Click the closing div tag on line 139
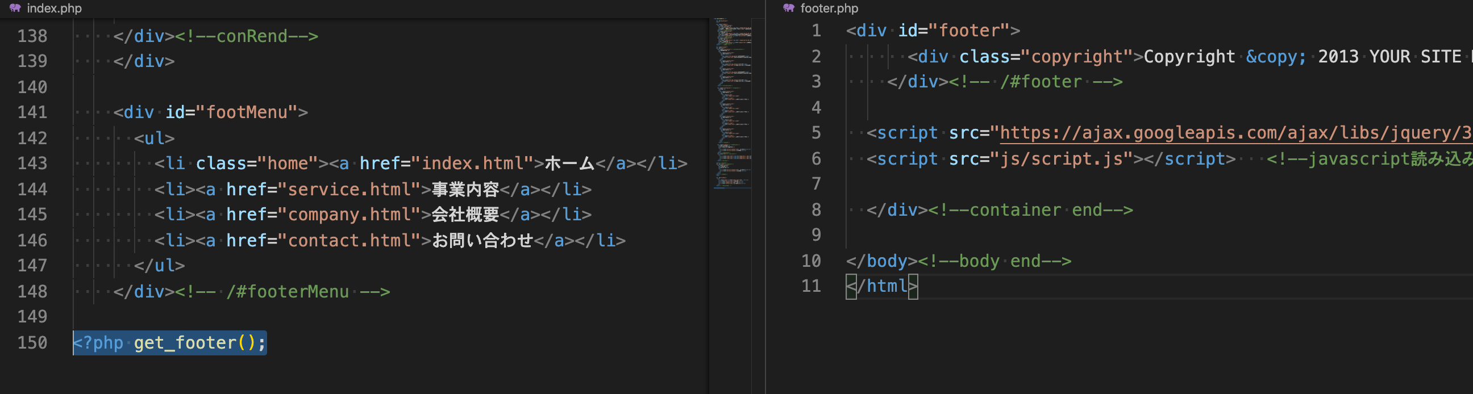 [x=144, y=61]
